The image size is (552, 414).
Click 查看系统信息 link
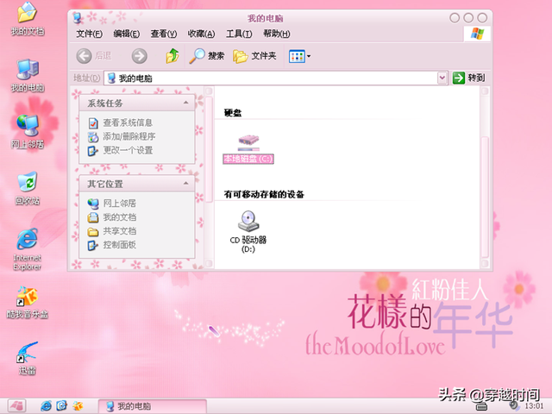tap(128, 122)
